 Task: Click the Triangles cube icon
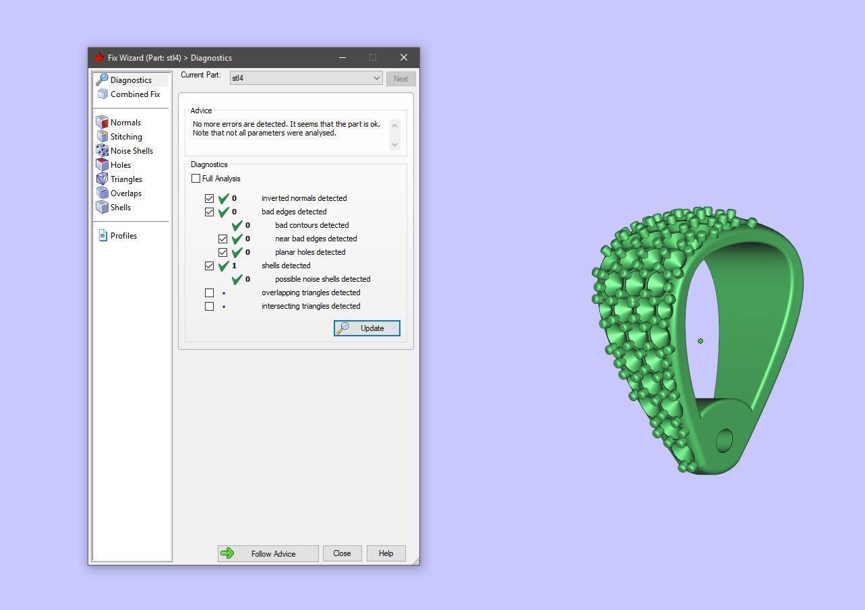(102, 179)
